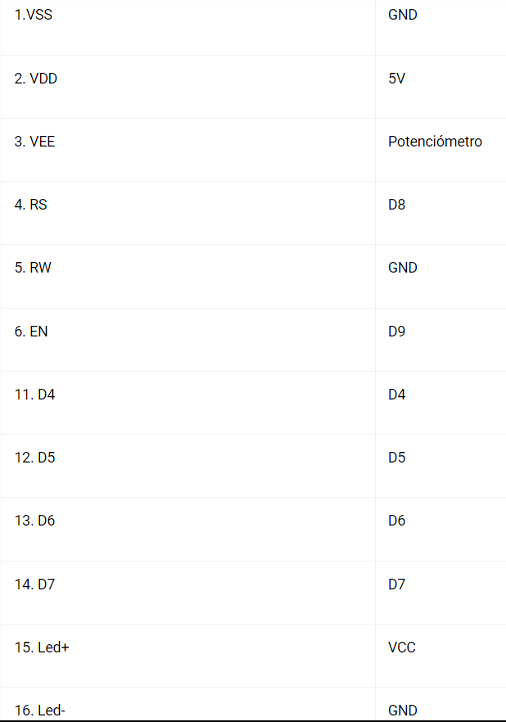Click the "6. EN" pin cell
This screenshot has width=506, height=722.
click(31, 332)
